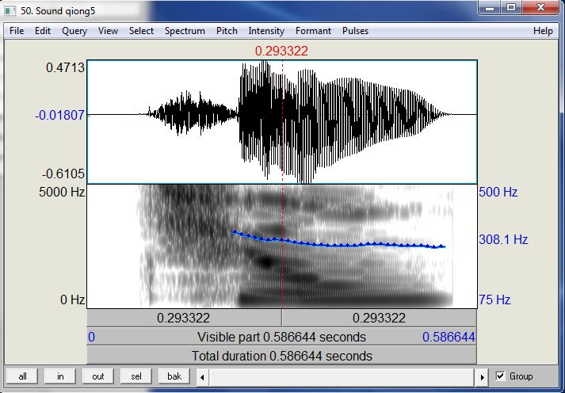Play the right 0.293322 segment bar
This screenshot has height=393, width=565.
(x=380, y=318)
